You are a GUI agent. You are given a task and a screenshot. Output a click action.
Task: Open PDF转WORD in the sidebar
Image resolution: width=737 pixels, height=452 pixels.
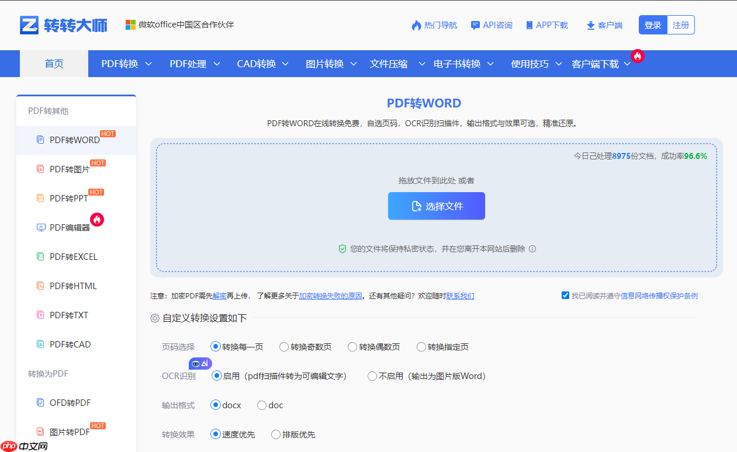tap(76, 140)
